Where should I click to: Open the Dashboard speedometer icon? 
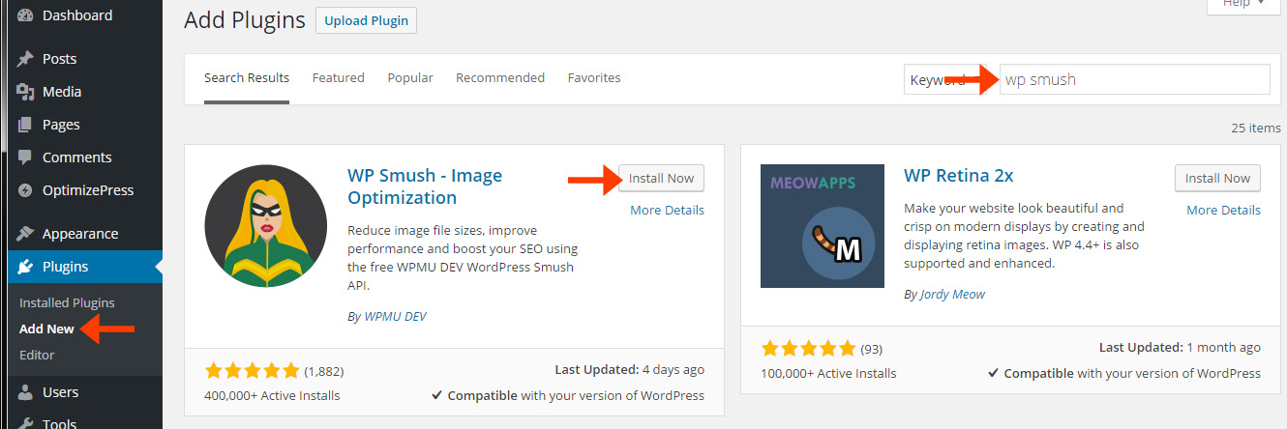25,15
